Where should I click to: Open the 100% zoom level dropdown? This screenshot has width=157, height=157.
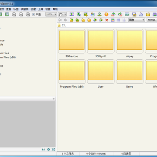pyautogui.click(x=51, y=14)
